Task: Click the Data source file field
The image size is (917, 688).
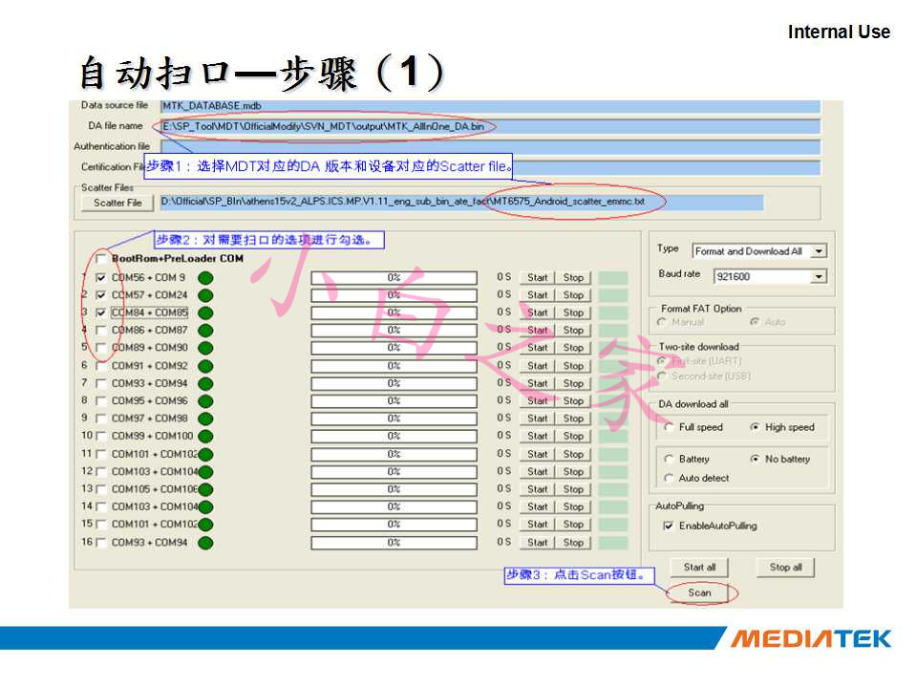Action: click(x=491, y=106)
